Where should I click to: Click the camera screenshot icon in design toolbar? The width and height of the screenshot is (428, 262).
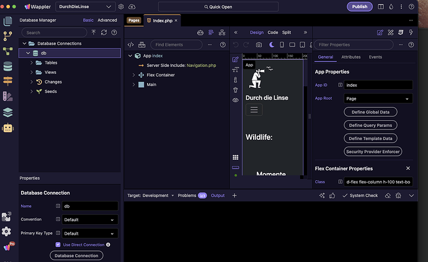[259, 45]
